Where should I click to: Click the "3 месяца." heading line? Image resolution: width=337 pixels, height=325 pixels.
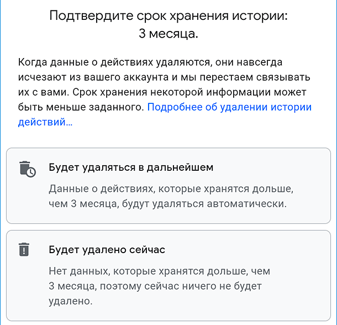[168, 34]
